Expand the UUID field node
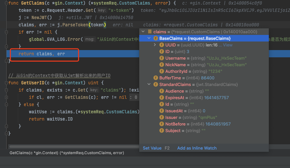 155,45
